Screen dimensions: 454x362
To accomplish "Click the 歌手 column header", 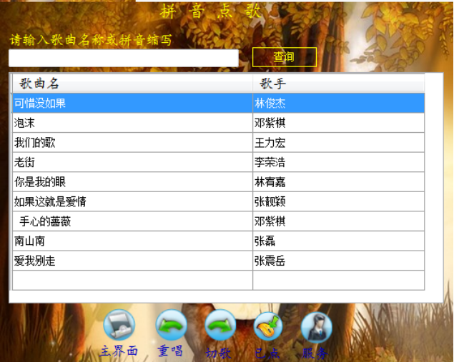I will pyautogui.click(x=338, y=84).
